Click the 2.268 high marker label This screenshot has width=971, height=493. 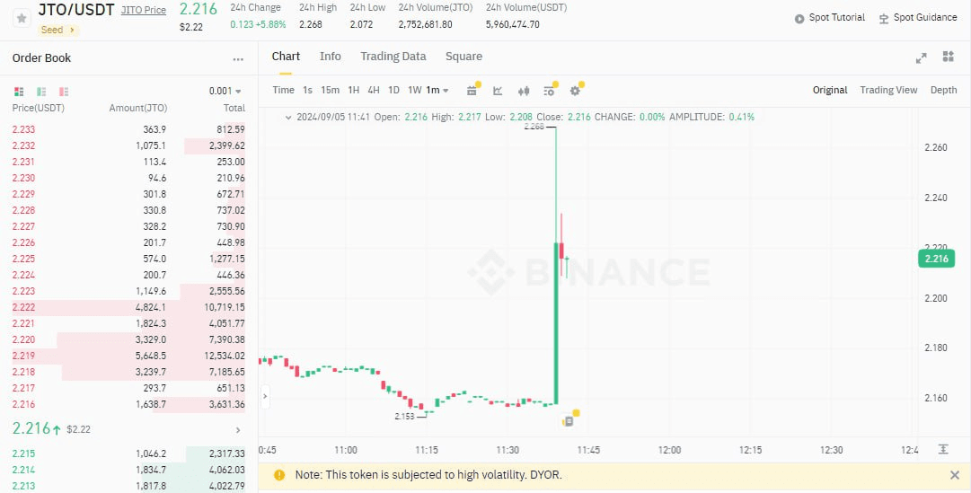coord(534,127)
